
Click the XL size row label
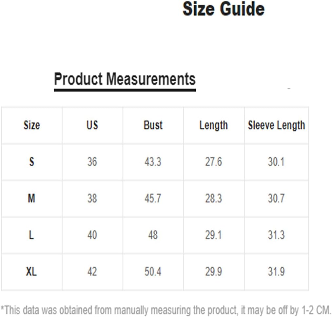[31, 272]
